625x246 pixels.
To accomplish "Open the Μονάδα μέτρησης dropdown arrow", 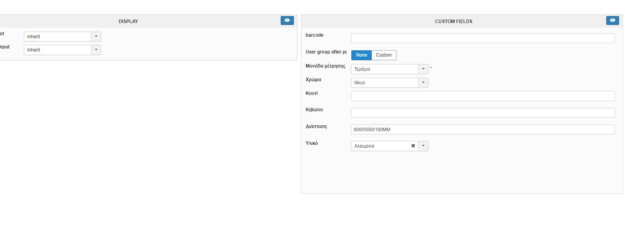I will click(x=423, y=69).
